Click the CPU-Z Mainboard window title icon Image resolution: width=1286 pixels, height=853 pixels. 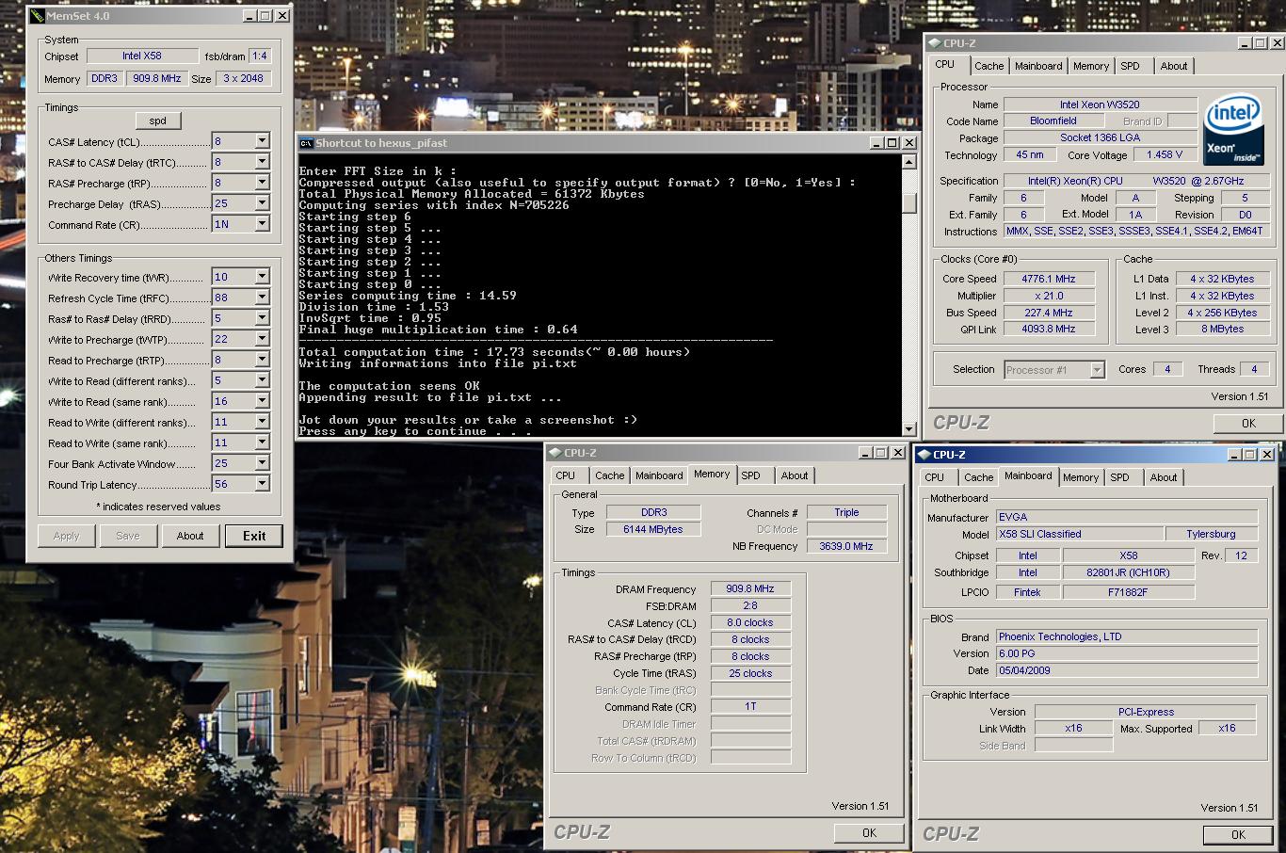[924, 455]
